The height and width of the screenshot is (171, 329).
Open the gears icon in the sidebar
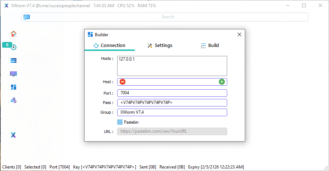coord(13,100)
